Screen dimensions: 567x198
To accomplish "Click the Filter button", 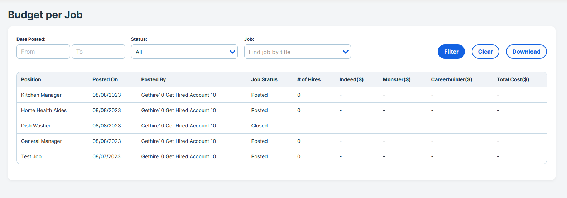I will pos(451,52).
